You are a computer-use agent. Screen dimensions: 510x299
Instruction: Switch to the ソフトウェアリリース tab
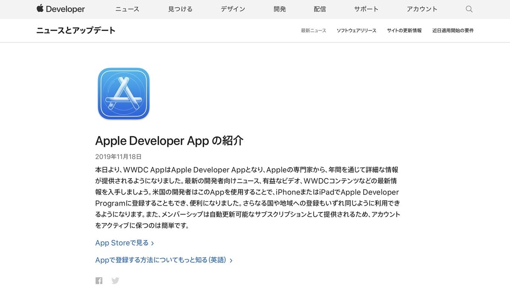[x=356, y=31]
